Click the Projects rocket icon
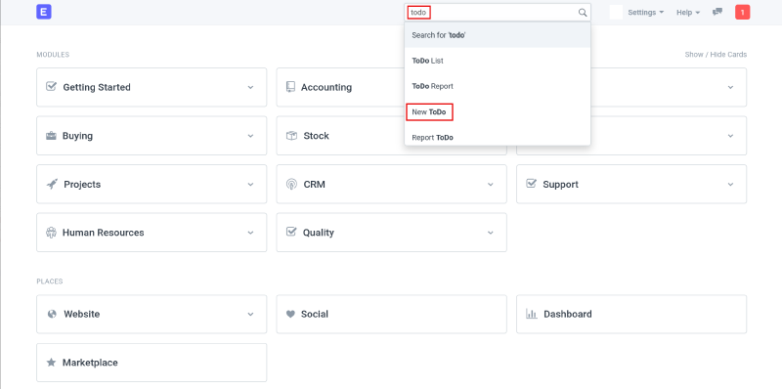 click(x=52, y=184)
